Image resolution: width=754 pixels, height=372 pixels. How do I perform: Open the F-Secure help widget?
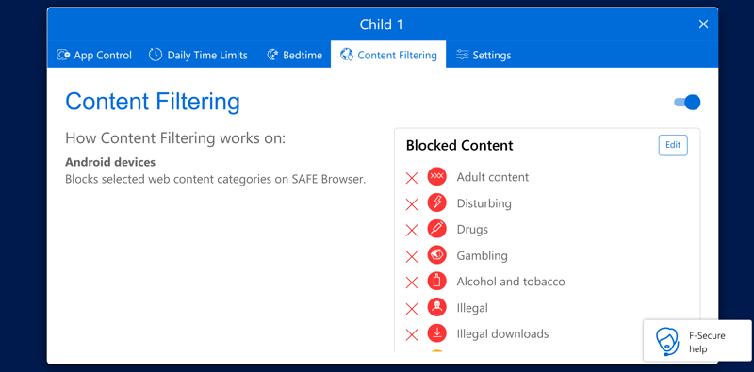[x=697, y=341]
